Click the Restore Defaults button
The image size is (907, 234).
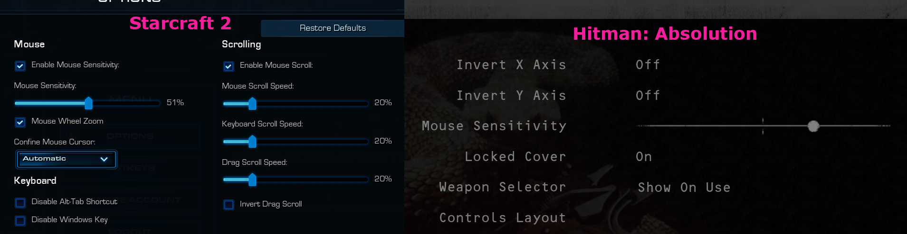pyautogui.click(x=333, y=28)
